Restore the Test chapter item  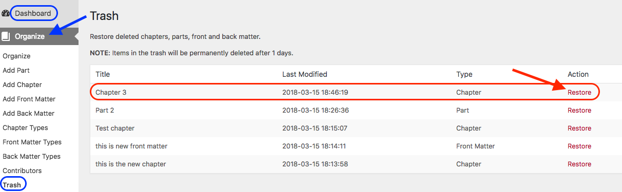[579, 129]
